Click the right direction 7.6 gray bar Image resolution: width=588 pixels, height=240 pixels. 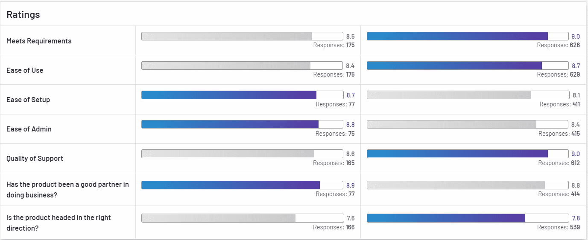(242, 218)
